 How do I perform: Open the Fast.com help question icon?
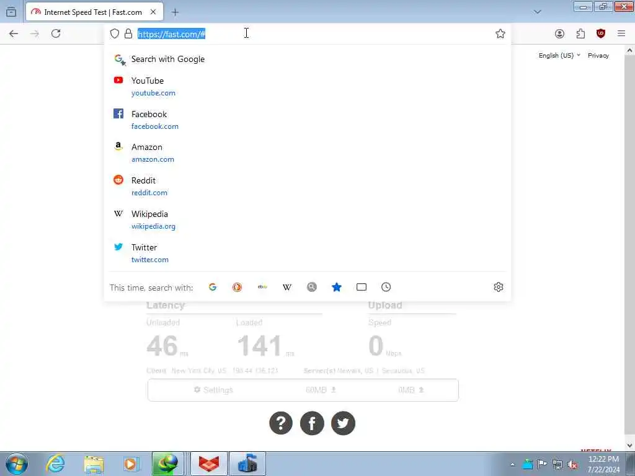point(281,423)
